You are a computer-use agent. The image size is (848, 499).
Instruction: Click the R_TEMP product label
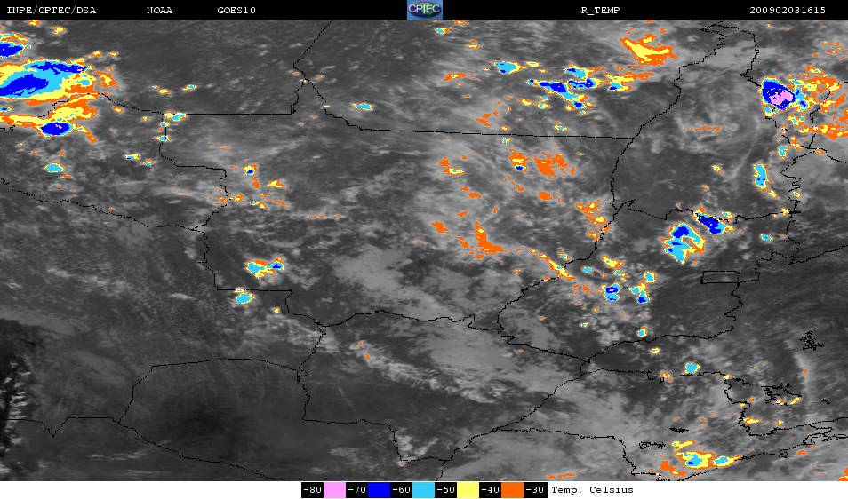600,11
